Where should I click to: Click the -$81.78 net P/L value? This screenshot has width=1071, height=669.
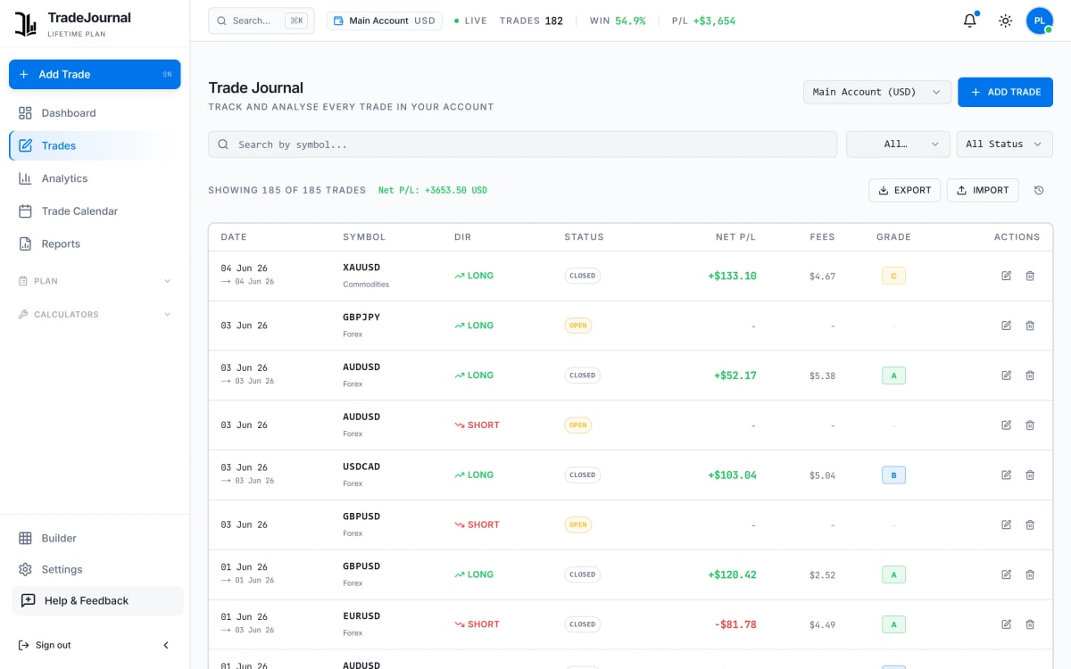pyautogui.click(x=735, y=624)
